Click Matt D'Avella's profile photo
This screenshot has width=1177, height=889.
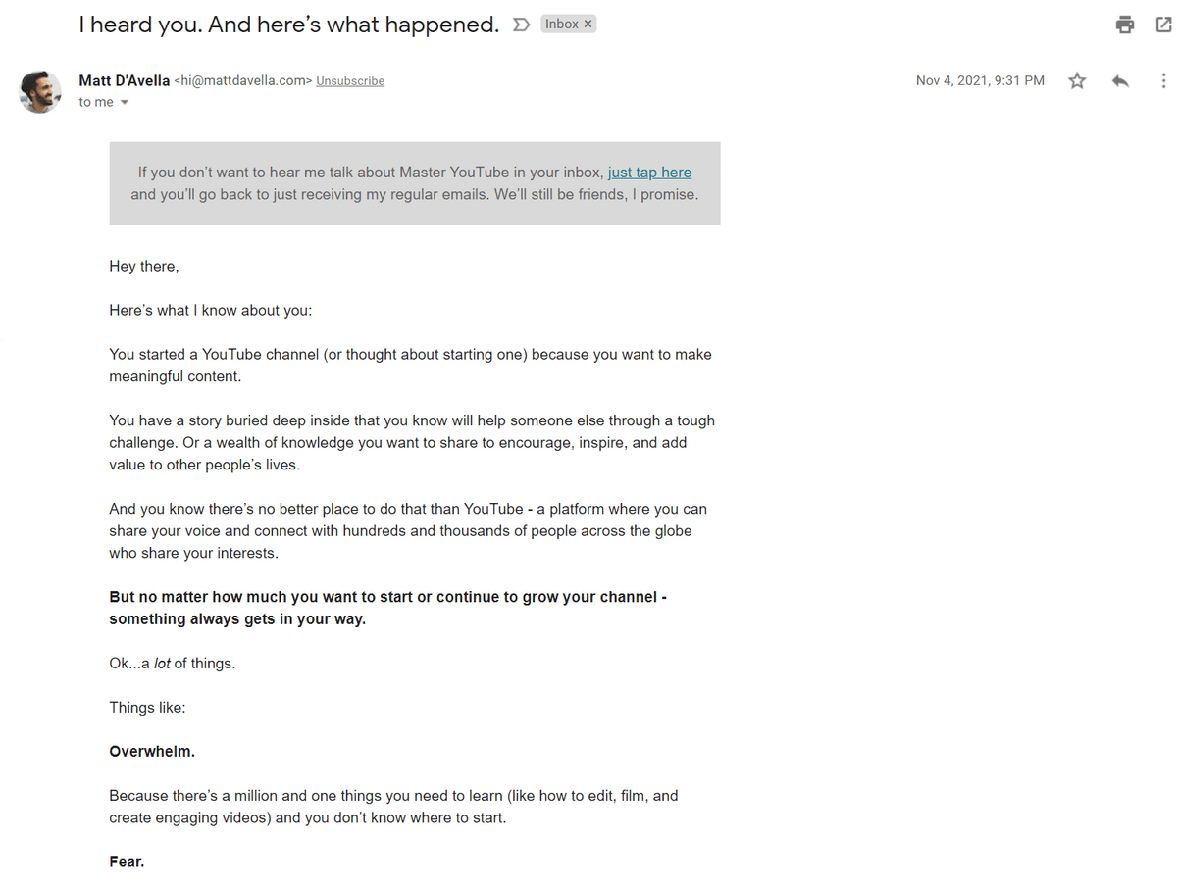pyautogui.click(x=40, y=91)
